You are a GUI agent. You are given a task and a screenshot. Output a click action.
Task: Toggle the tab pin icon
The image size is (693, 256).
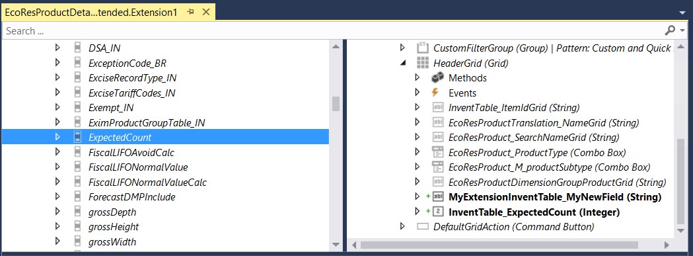coord(190,12)
